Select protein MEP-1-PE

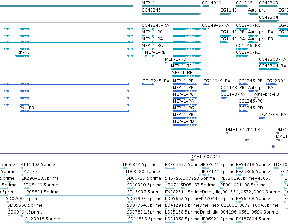(x=185, y=91)
